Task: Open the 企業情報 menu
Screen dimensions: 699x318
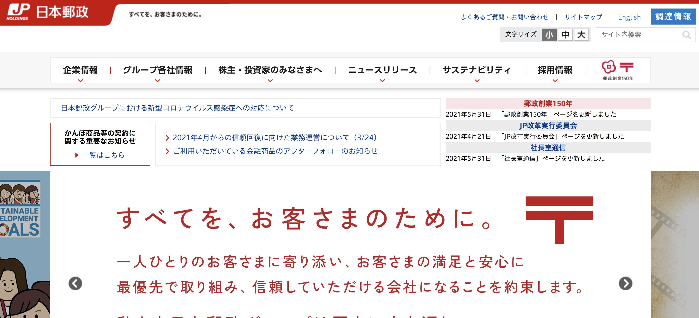Action: [80, 70]
